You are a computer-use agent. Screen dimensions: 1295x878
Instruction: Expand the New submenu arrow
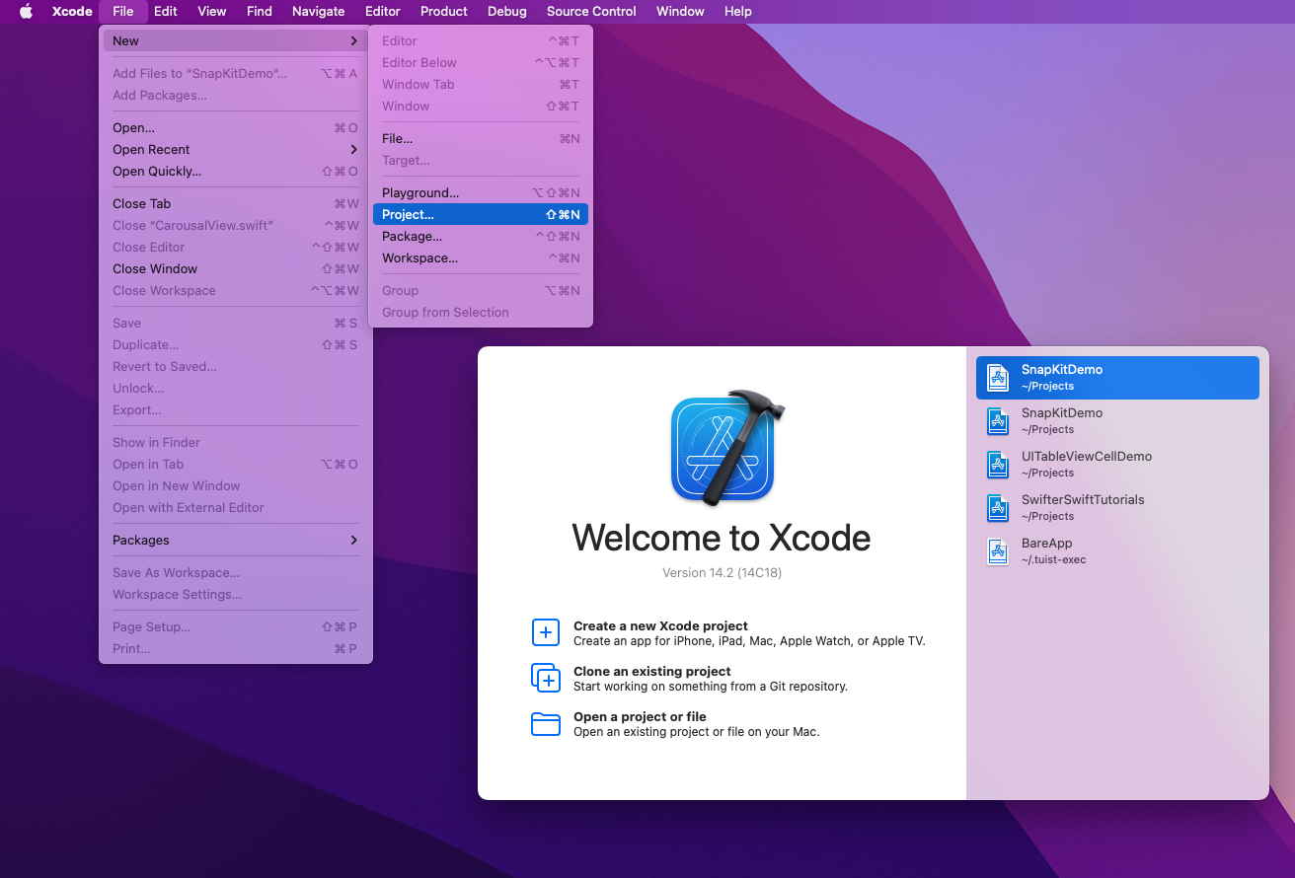pos(353,41)
